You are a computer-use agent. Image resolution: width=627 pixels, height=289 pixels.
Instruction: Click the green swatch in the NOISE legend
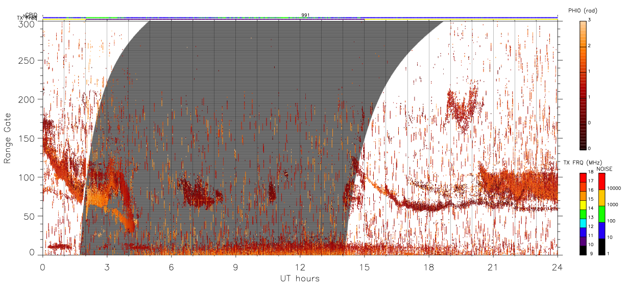[x=602, y=214]
